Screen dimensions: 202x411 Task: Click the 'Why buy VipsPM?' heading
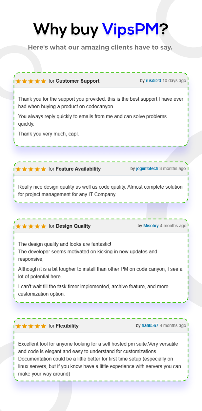(101, 29)
